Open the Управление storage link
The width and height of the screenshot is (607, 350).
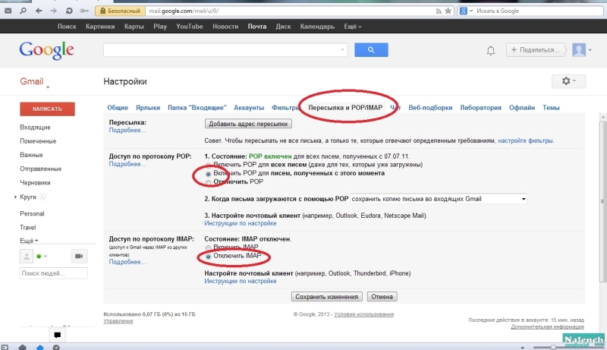pyautogui.click(x=118, y=321)
